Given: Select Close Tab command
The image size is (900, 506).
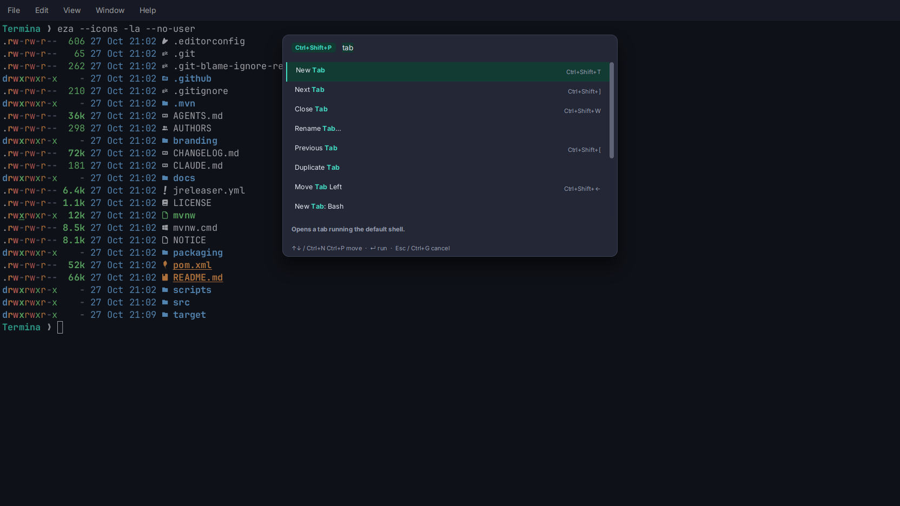Looking at the screenshot, I should [448, 111].
